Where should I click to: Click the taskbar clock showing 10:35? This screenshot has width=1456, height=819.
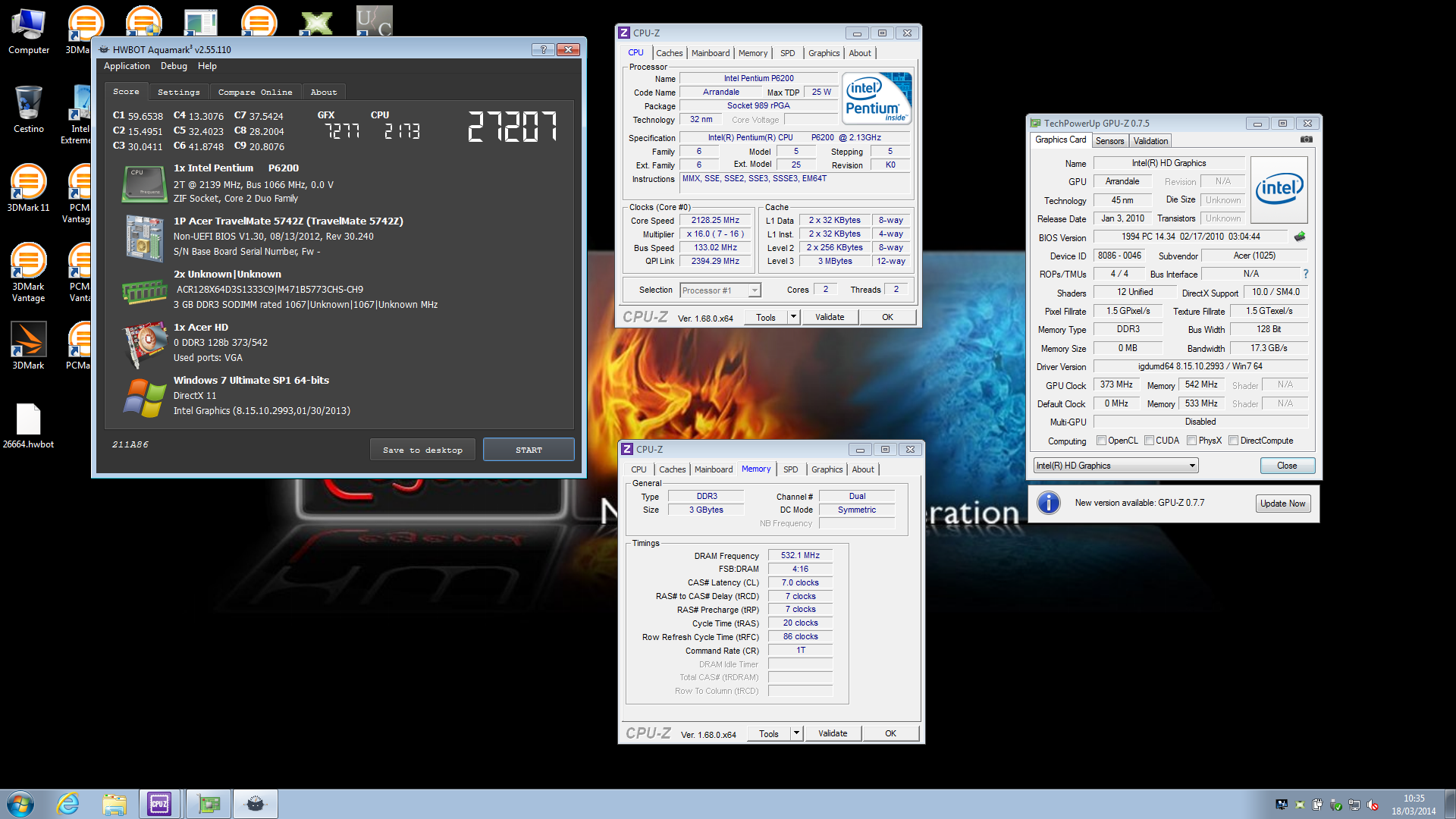[x=1414, y=805]
